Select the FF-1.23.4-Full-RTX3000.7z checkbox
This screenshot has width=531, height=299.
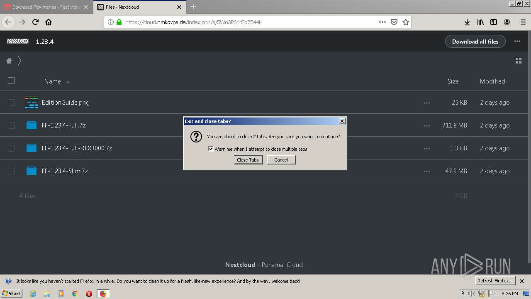[11, 148]
